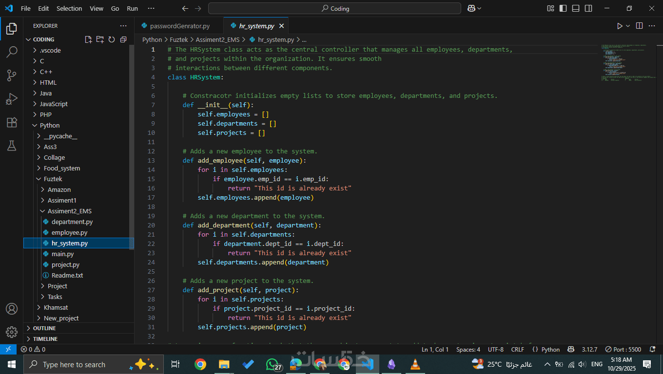This screenshot has width=663, height=374.
Task: Toggle the secondary side bar layout button
Action: pos(588,8)
